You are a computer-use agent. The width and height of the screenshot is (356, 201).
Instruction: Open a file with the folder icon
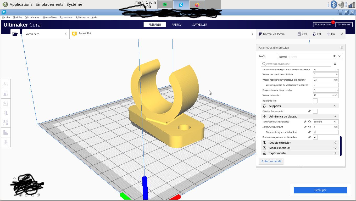point(15,34)
